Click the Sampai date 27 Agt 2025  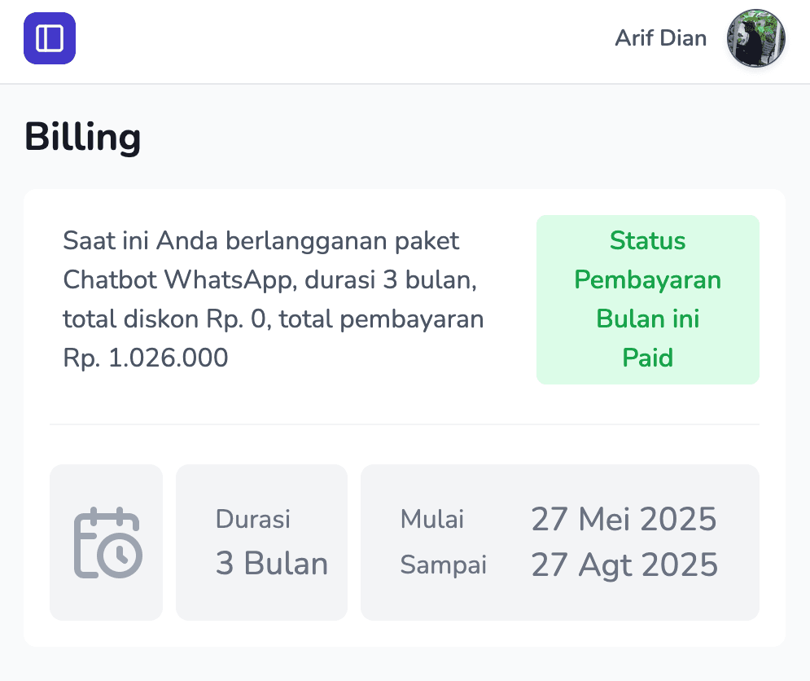coord(624,565)
